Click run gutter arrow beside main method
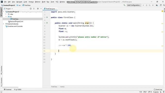 pyautogui.click(x=47, y=23)
